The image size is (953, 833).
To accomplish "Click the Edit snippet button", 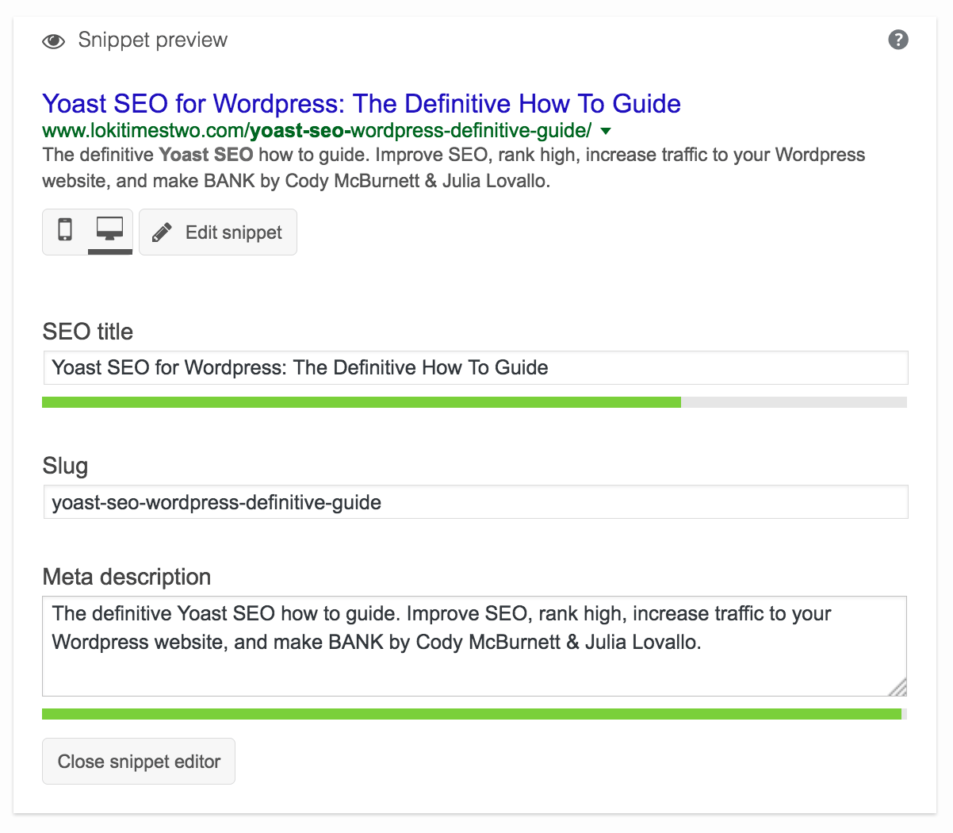I will click(x=217, y=232).
